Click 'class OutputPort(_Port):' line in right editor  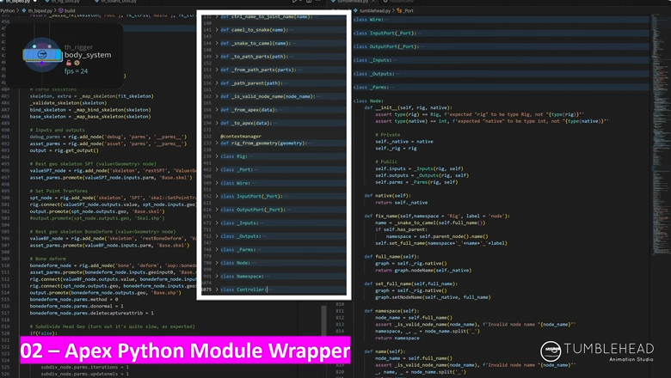tap(387, 46)
